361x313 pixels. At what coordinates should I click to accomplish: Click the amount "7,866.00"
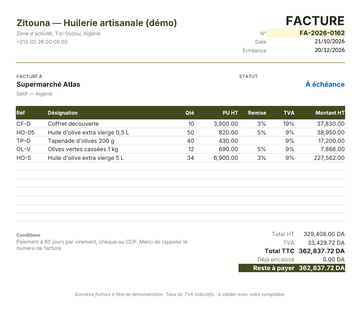(x=333, y=149)
